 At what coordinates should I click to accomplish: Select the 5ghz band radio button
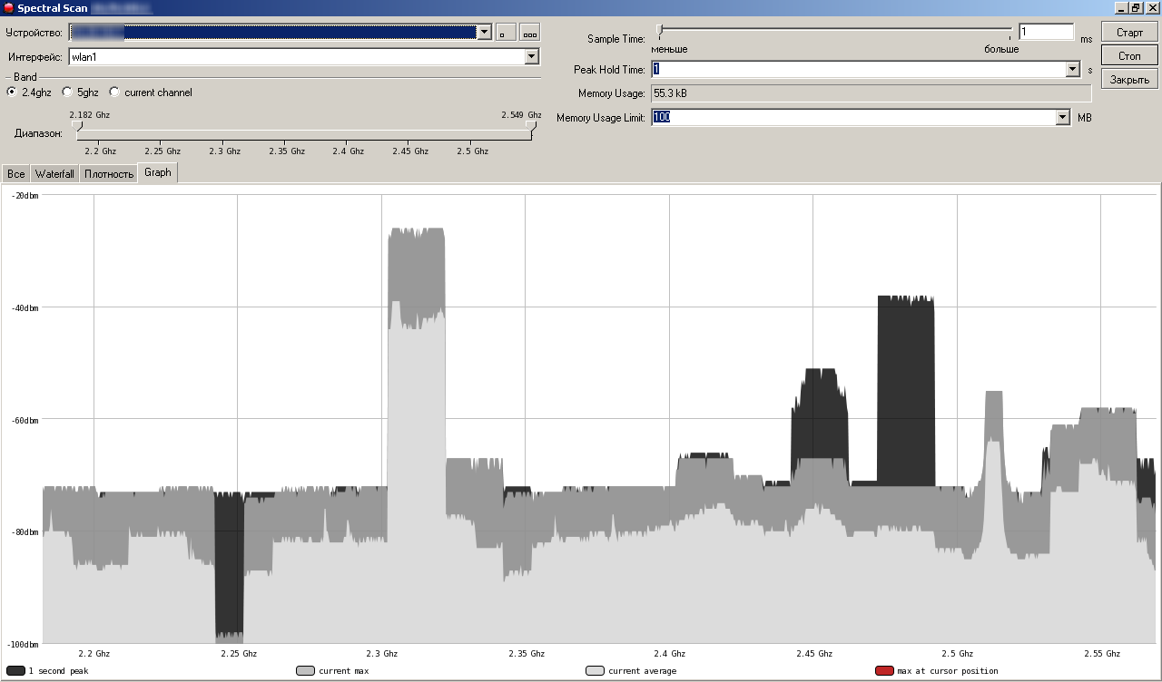pyautogui.click(x=67, y=93)
